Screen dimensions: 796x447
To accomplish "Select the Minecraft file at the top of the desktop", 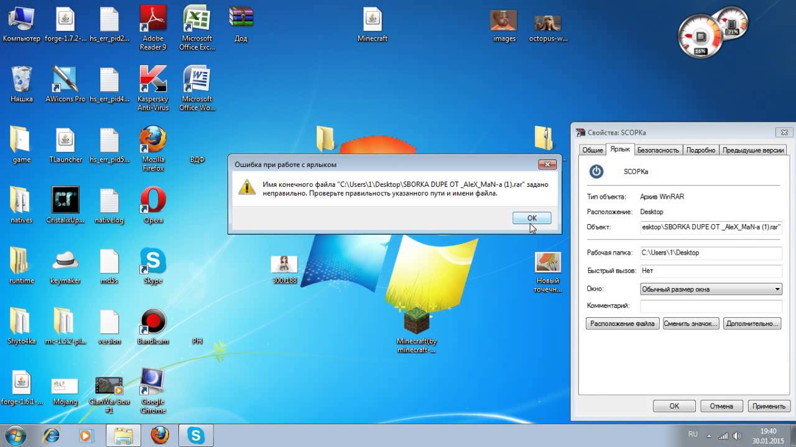I will (373, 25).
